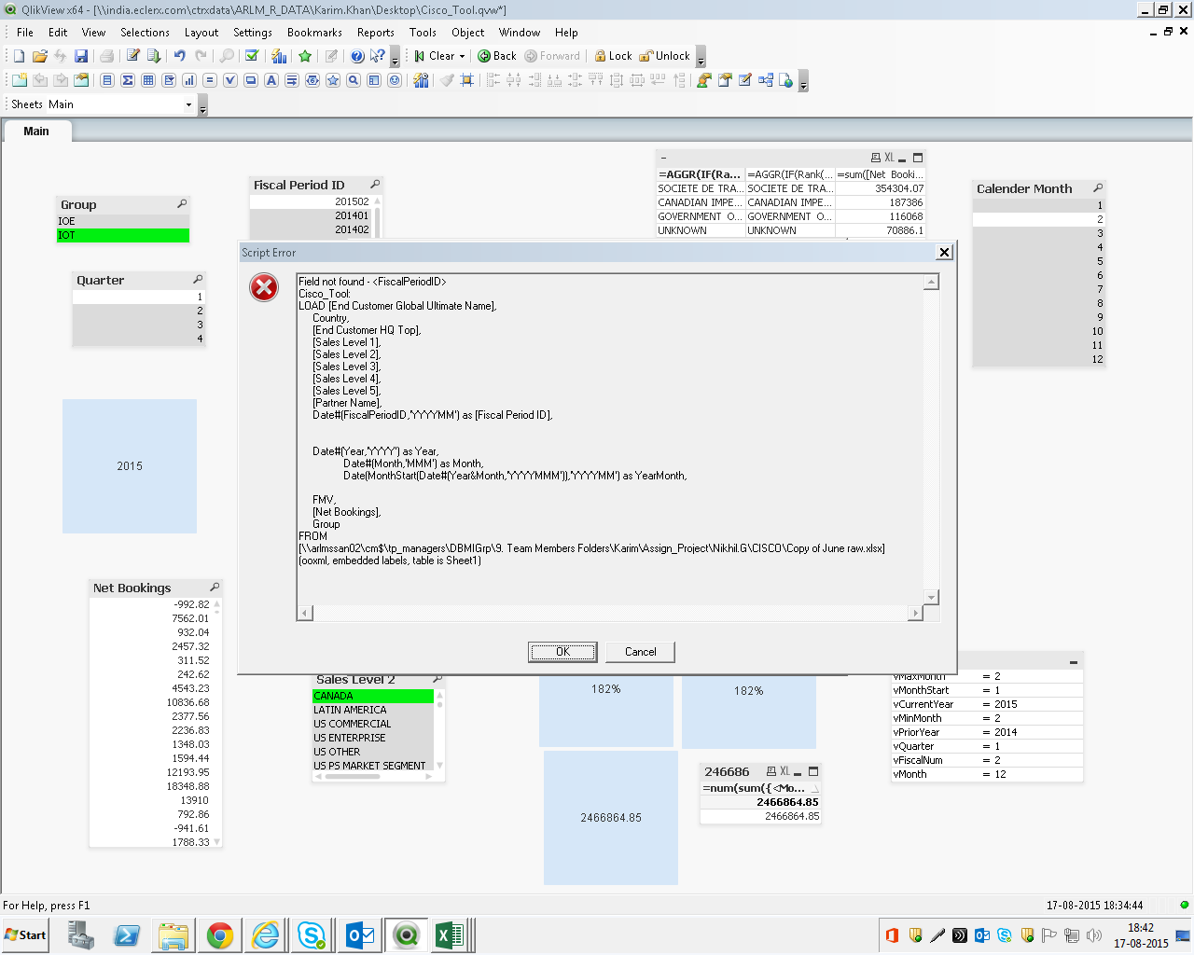Click the Current Selections checkmark icon

click(x=252, y=56)
